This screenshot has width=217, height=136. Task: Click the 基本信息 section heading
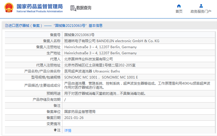point(95,26)
